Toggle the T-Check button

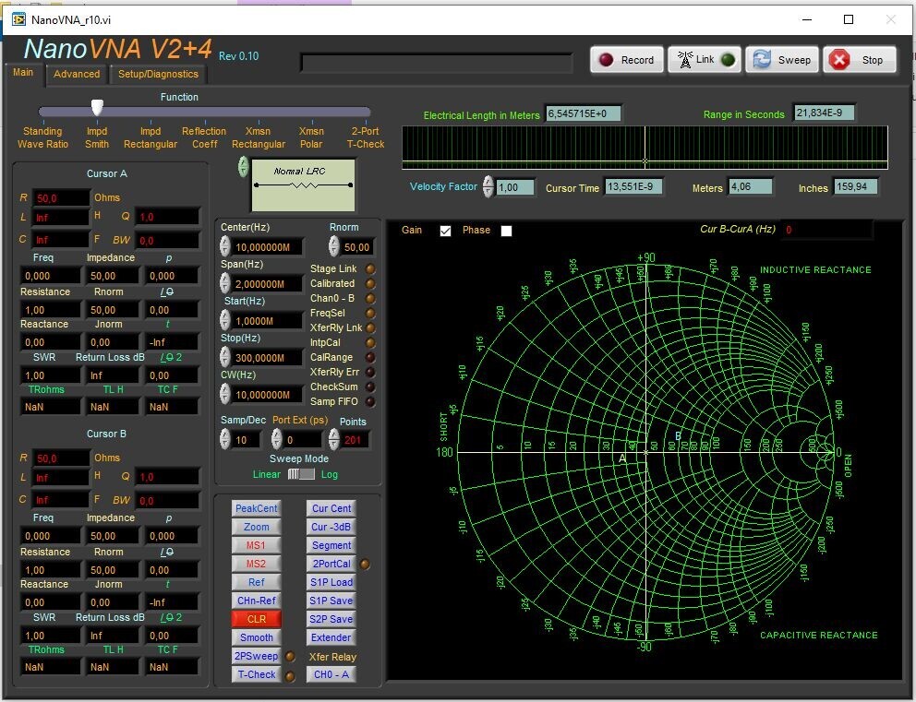[257, 674]
